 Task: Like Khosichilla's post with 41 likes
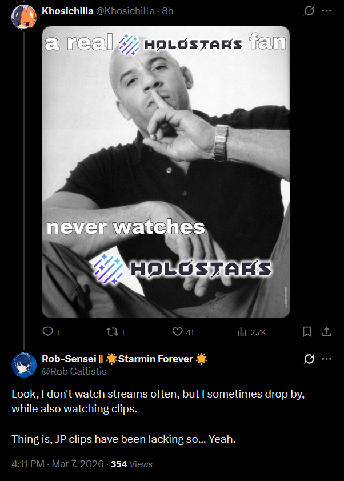coord(183,332)
